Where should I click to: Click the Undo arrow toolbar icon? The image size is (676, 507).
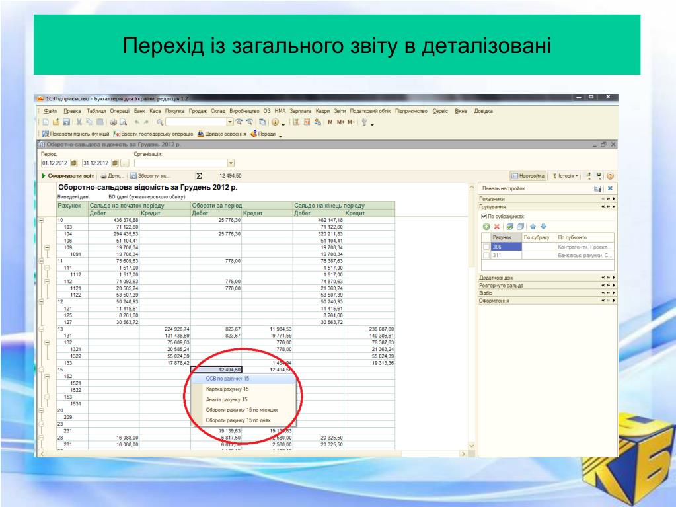137,122
